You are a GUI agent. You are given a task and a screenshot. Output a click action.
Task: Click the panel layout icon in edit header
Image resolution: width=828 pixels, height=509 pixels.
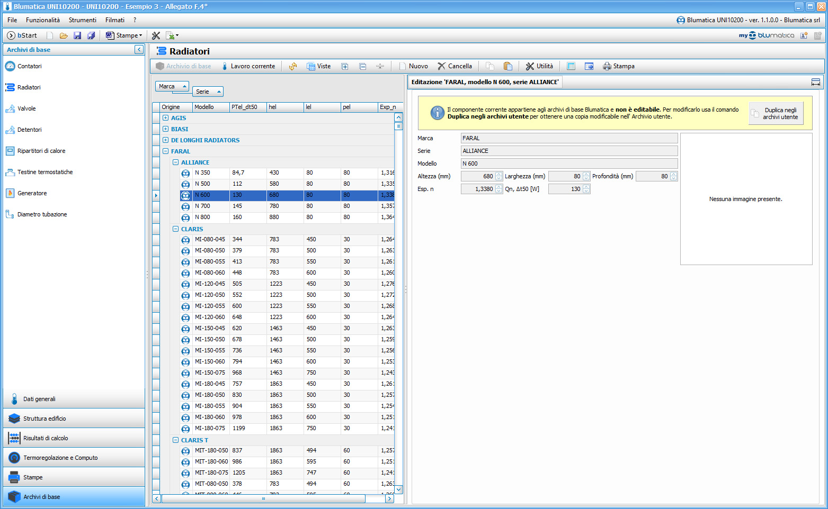[816, 82]
